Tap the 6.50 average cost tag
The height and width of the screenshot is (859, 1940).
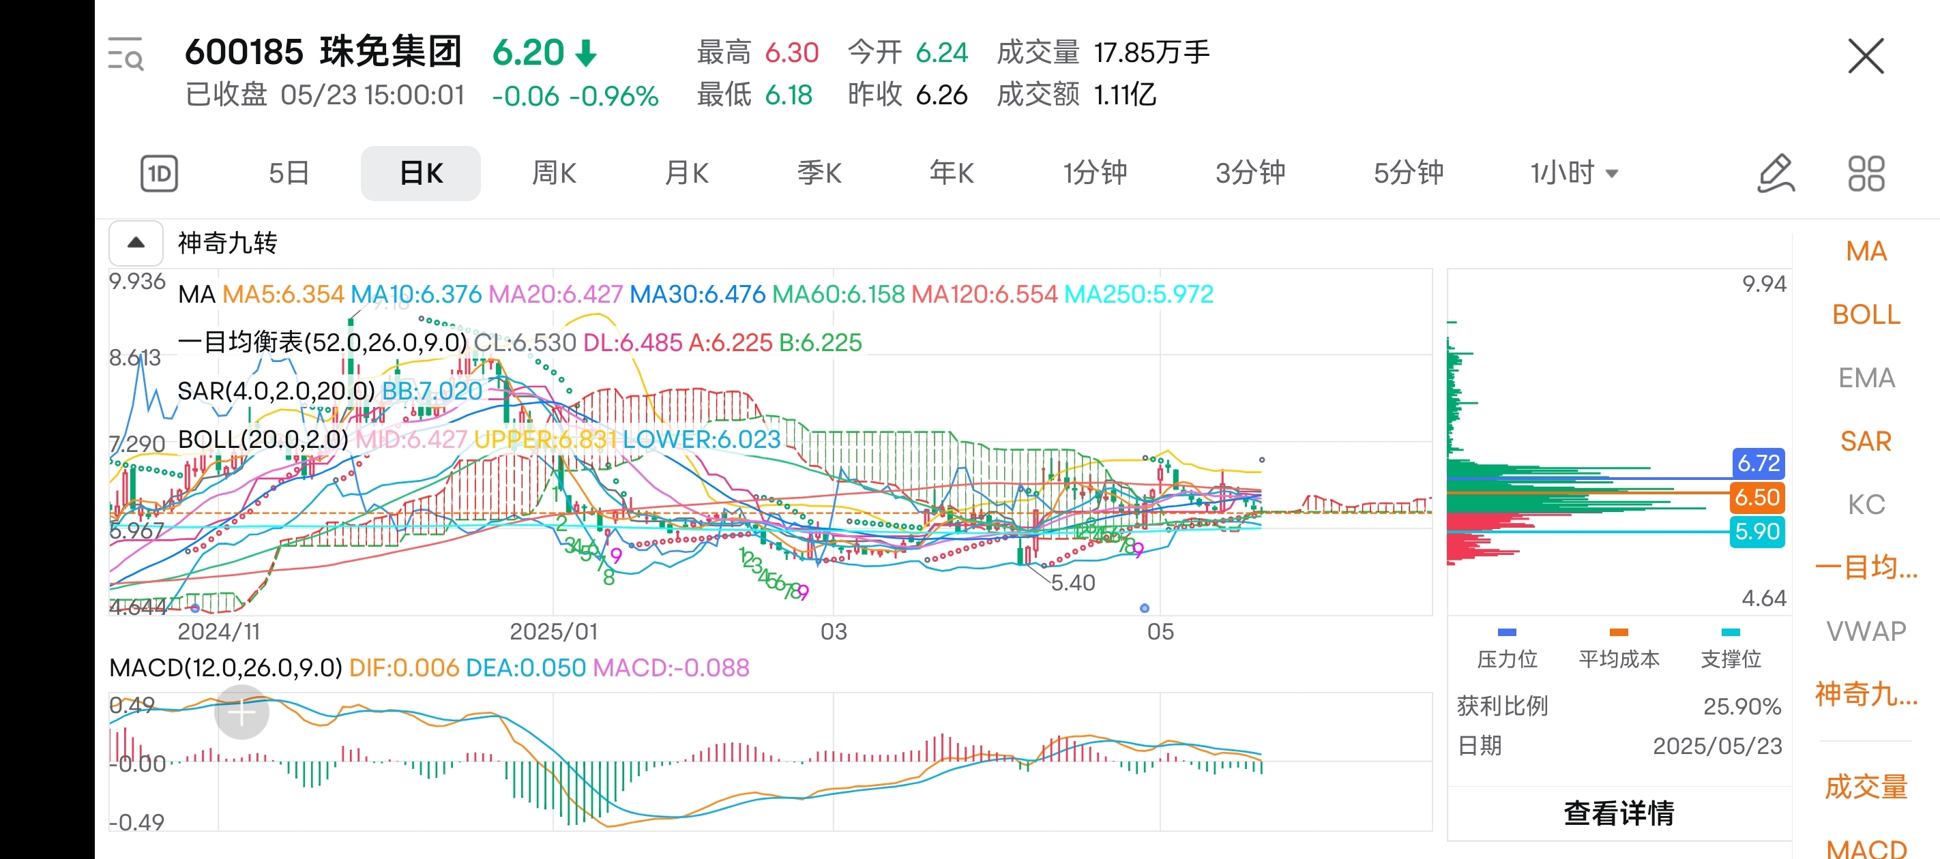click(1757, 497)
